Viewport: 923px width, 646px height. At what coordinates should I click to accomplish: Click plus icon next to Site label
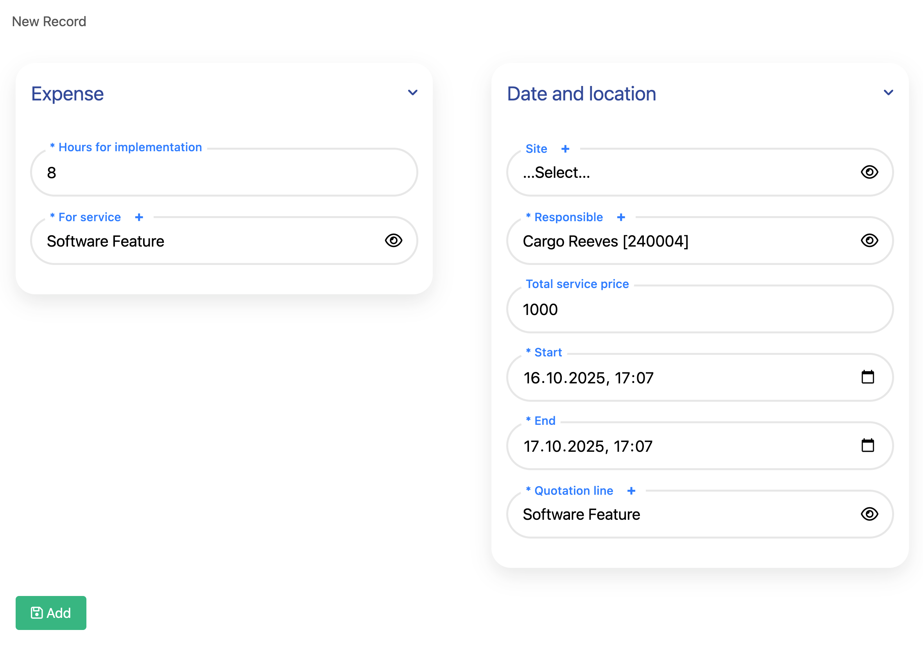[565, 149]
